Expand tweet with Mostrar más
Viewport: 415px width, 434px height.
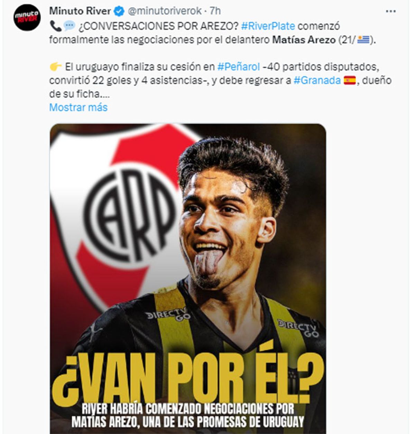(78, 107)
